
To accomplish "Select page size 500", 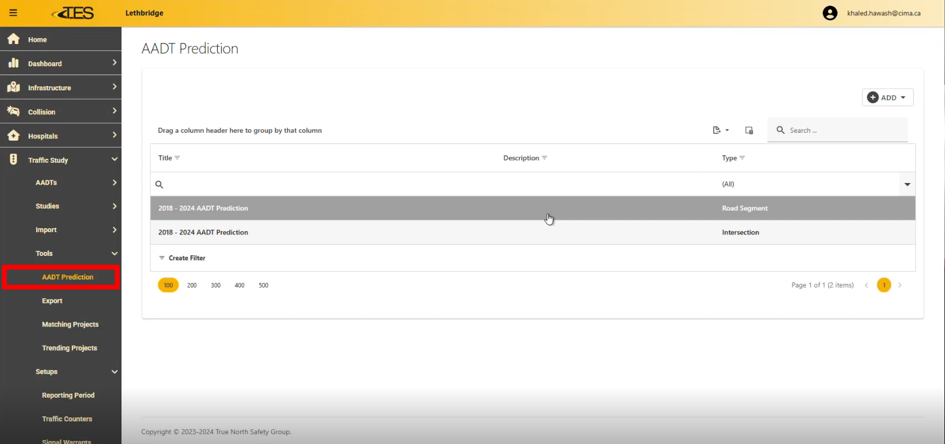I will [x=263, y=285].
